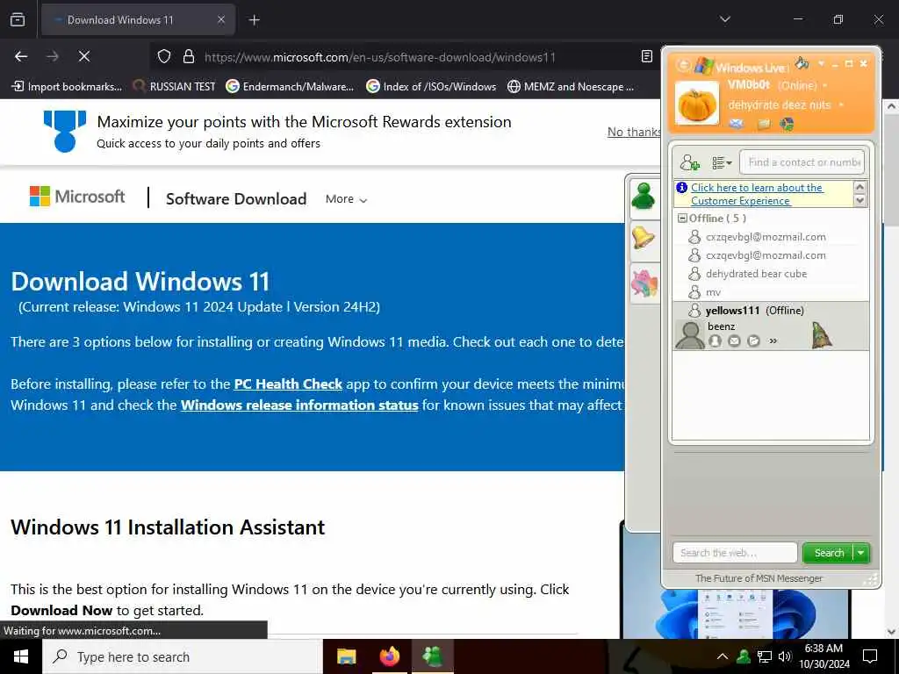This screenshot has height=674, width=899.
Task: Click the tracking protection shield icon
Action: tap(164, 57)
